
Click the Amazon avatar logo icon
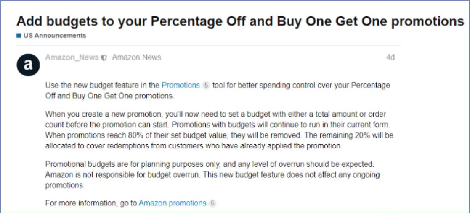click(x=28, y=65)
